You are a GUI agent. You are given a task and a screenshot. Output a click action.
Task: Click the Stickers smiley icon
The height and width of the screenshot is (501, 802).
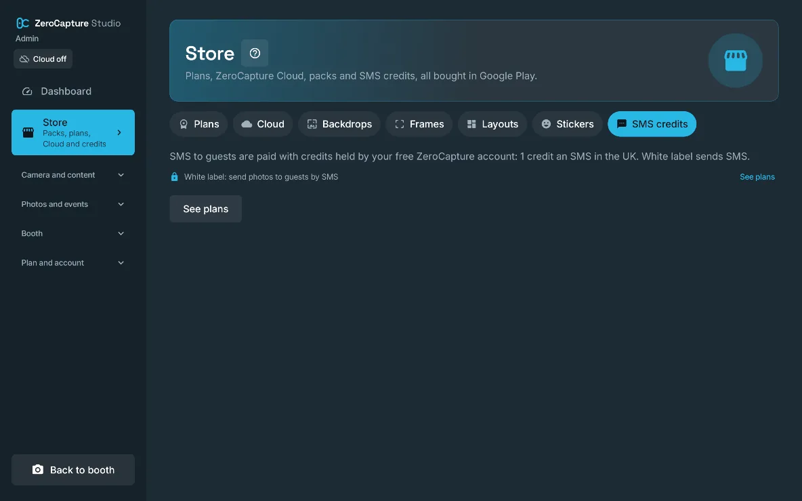(546, 124)
